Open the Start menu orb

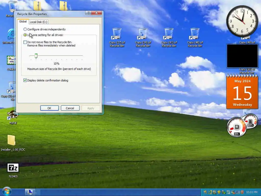click(x=7, y=191)
